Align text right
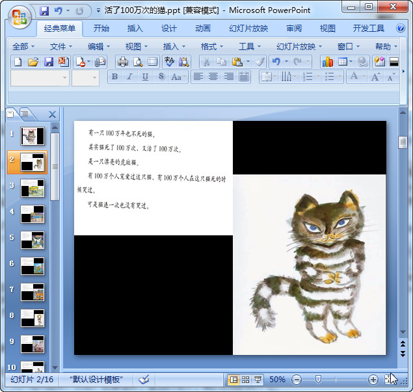This screenshot has width=413, height=392. (x=229, y=77)
